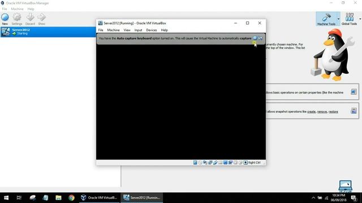
Task: Follow the create snapshot link
Action: pyautogui.click(x=311, y=112)
